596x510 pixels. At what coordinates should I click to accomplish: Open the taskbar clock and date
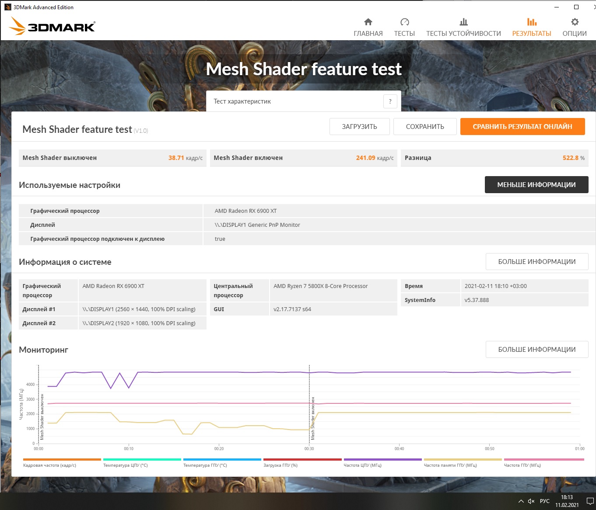tap(567, 501)
